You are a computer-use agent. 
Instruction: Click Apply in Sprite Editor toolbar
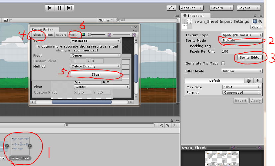(x=73, y=35)
